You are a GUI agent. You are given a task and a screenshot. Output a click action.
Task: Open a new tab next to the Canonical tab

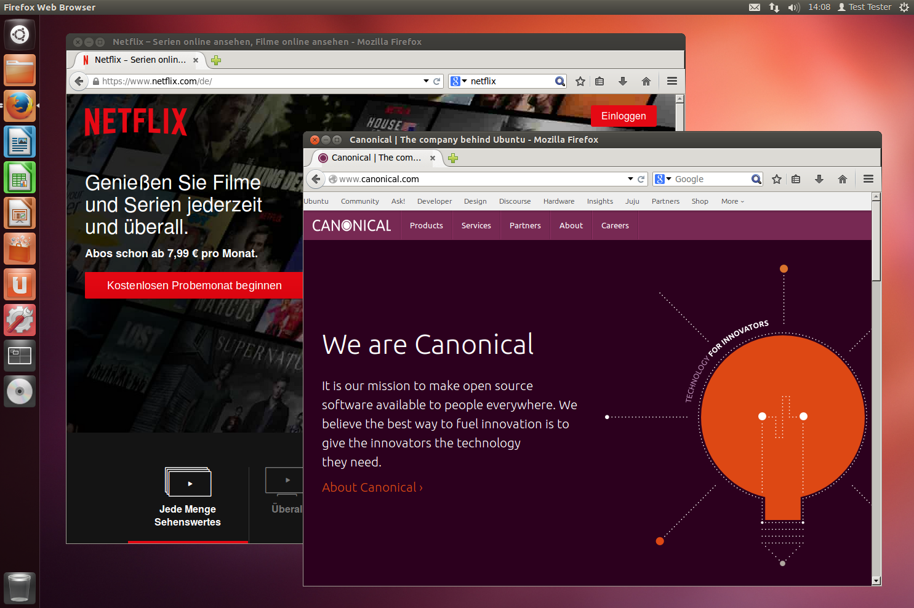pyautogui.click(x=454, y=158)
